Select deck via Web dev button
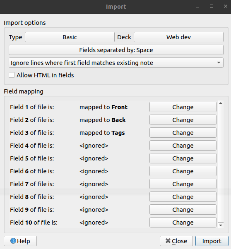This screenshot has width=231, height=249. tap(178, 37)
